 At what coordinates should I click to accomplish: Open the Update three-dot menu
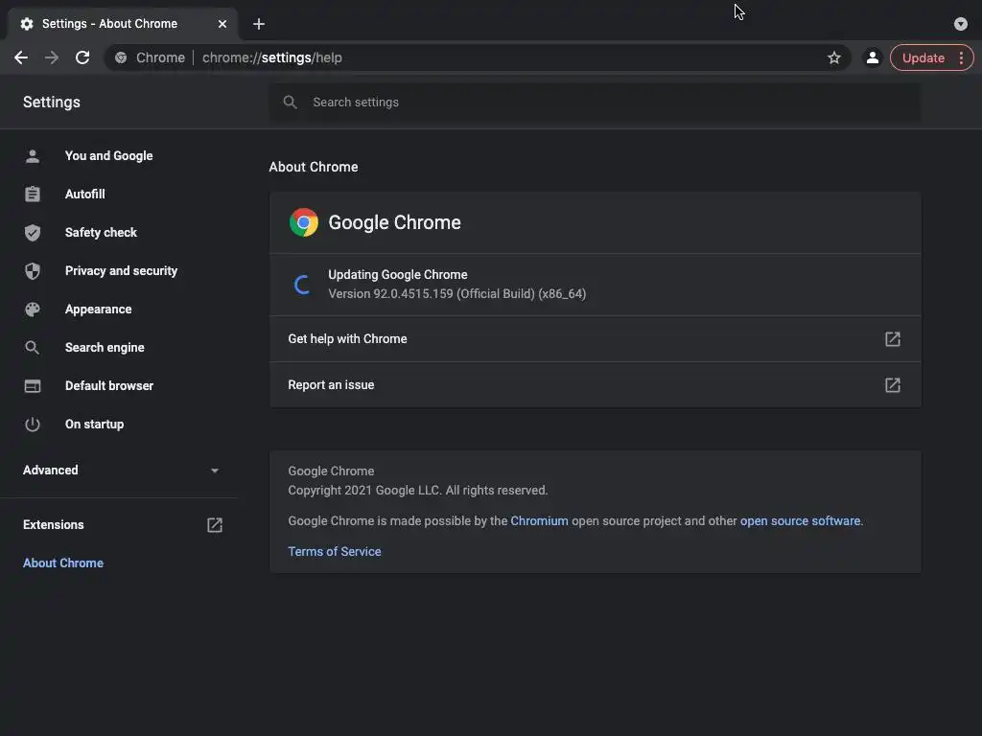(961, 57)
